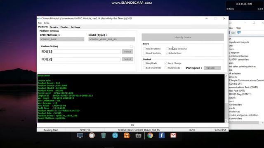This screenshot has height=148, width=264.
Task: Select the Mice and other pointing devices category
Action: click(x=242, y=67)
